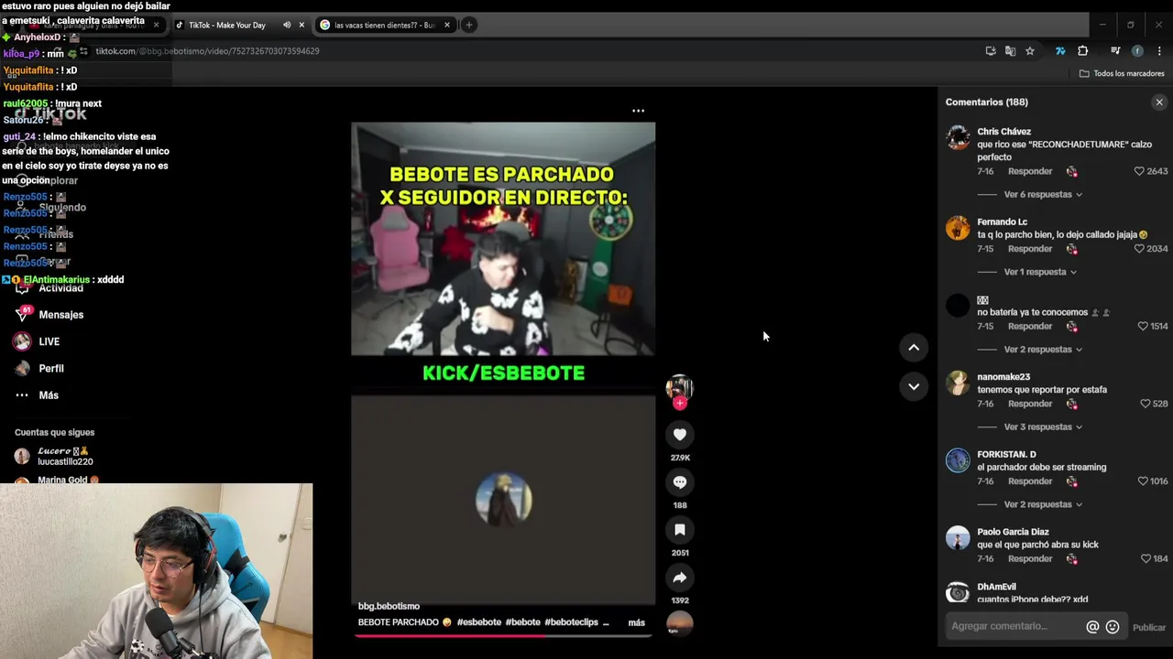Viewport: 1173px width, 659px height.
Task: Open the Chrome three-dot menu
Action: pos(1159,51)
